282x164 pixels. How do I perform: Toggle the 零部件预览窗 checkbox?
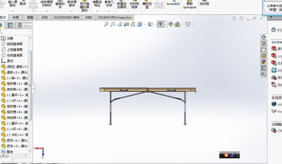tap(33, 11)
